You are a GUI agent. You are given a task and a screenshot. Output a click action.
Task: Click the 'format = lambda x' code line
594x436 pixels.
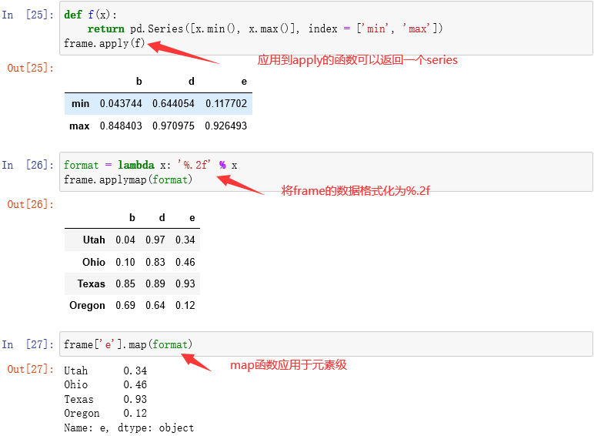pos(150,165)
